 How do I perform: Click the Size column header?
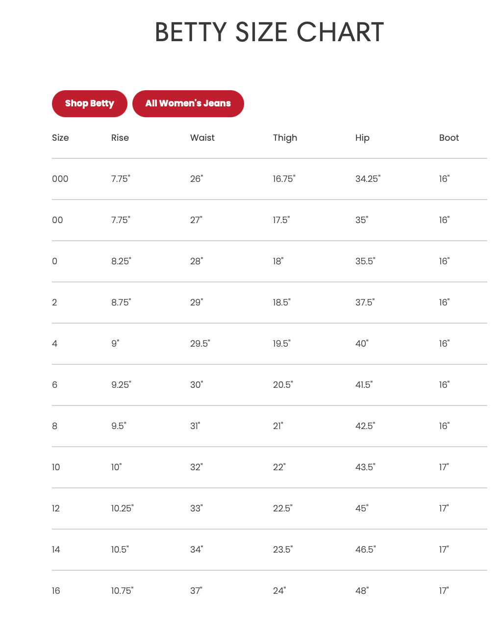click(x=60, y=138)
